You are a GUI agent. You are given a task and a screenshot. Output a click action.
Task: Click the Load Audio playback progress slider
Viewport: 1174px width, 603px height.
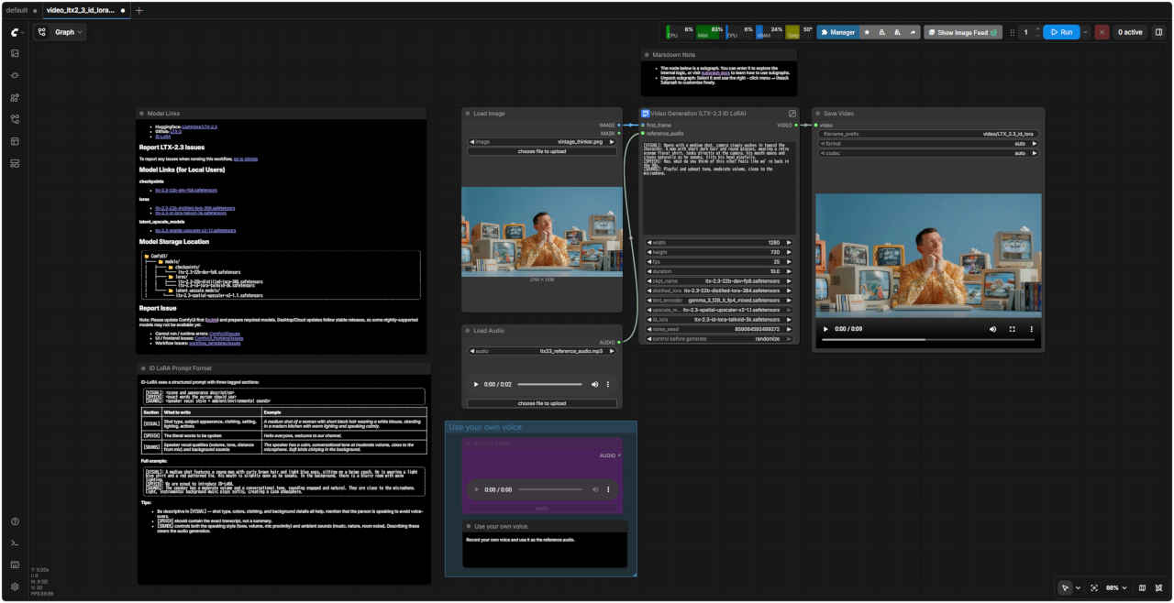[x=550, y=384]
